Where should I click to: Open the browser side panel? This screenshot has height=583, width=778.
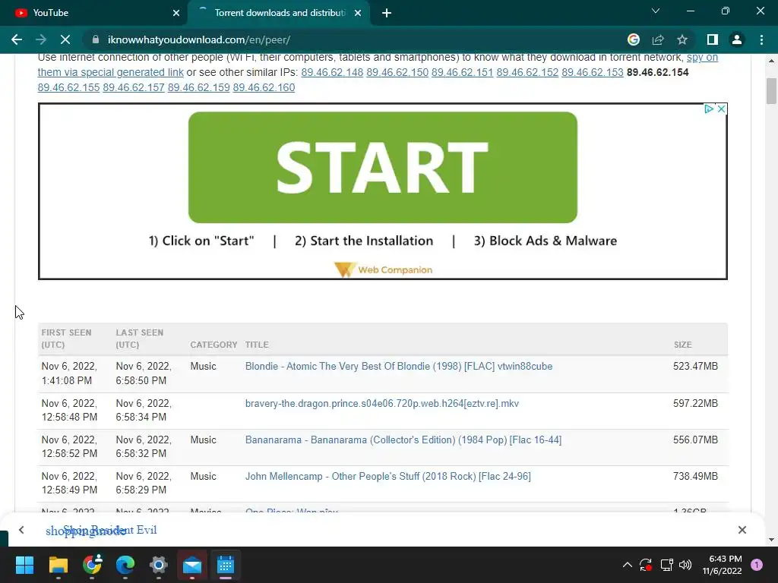click(x=713, y=39)
